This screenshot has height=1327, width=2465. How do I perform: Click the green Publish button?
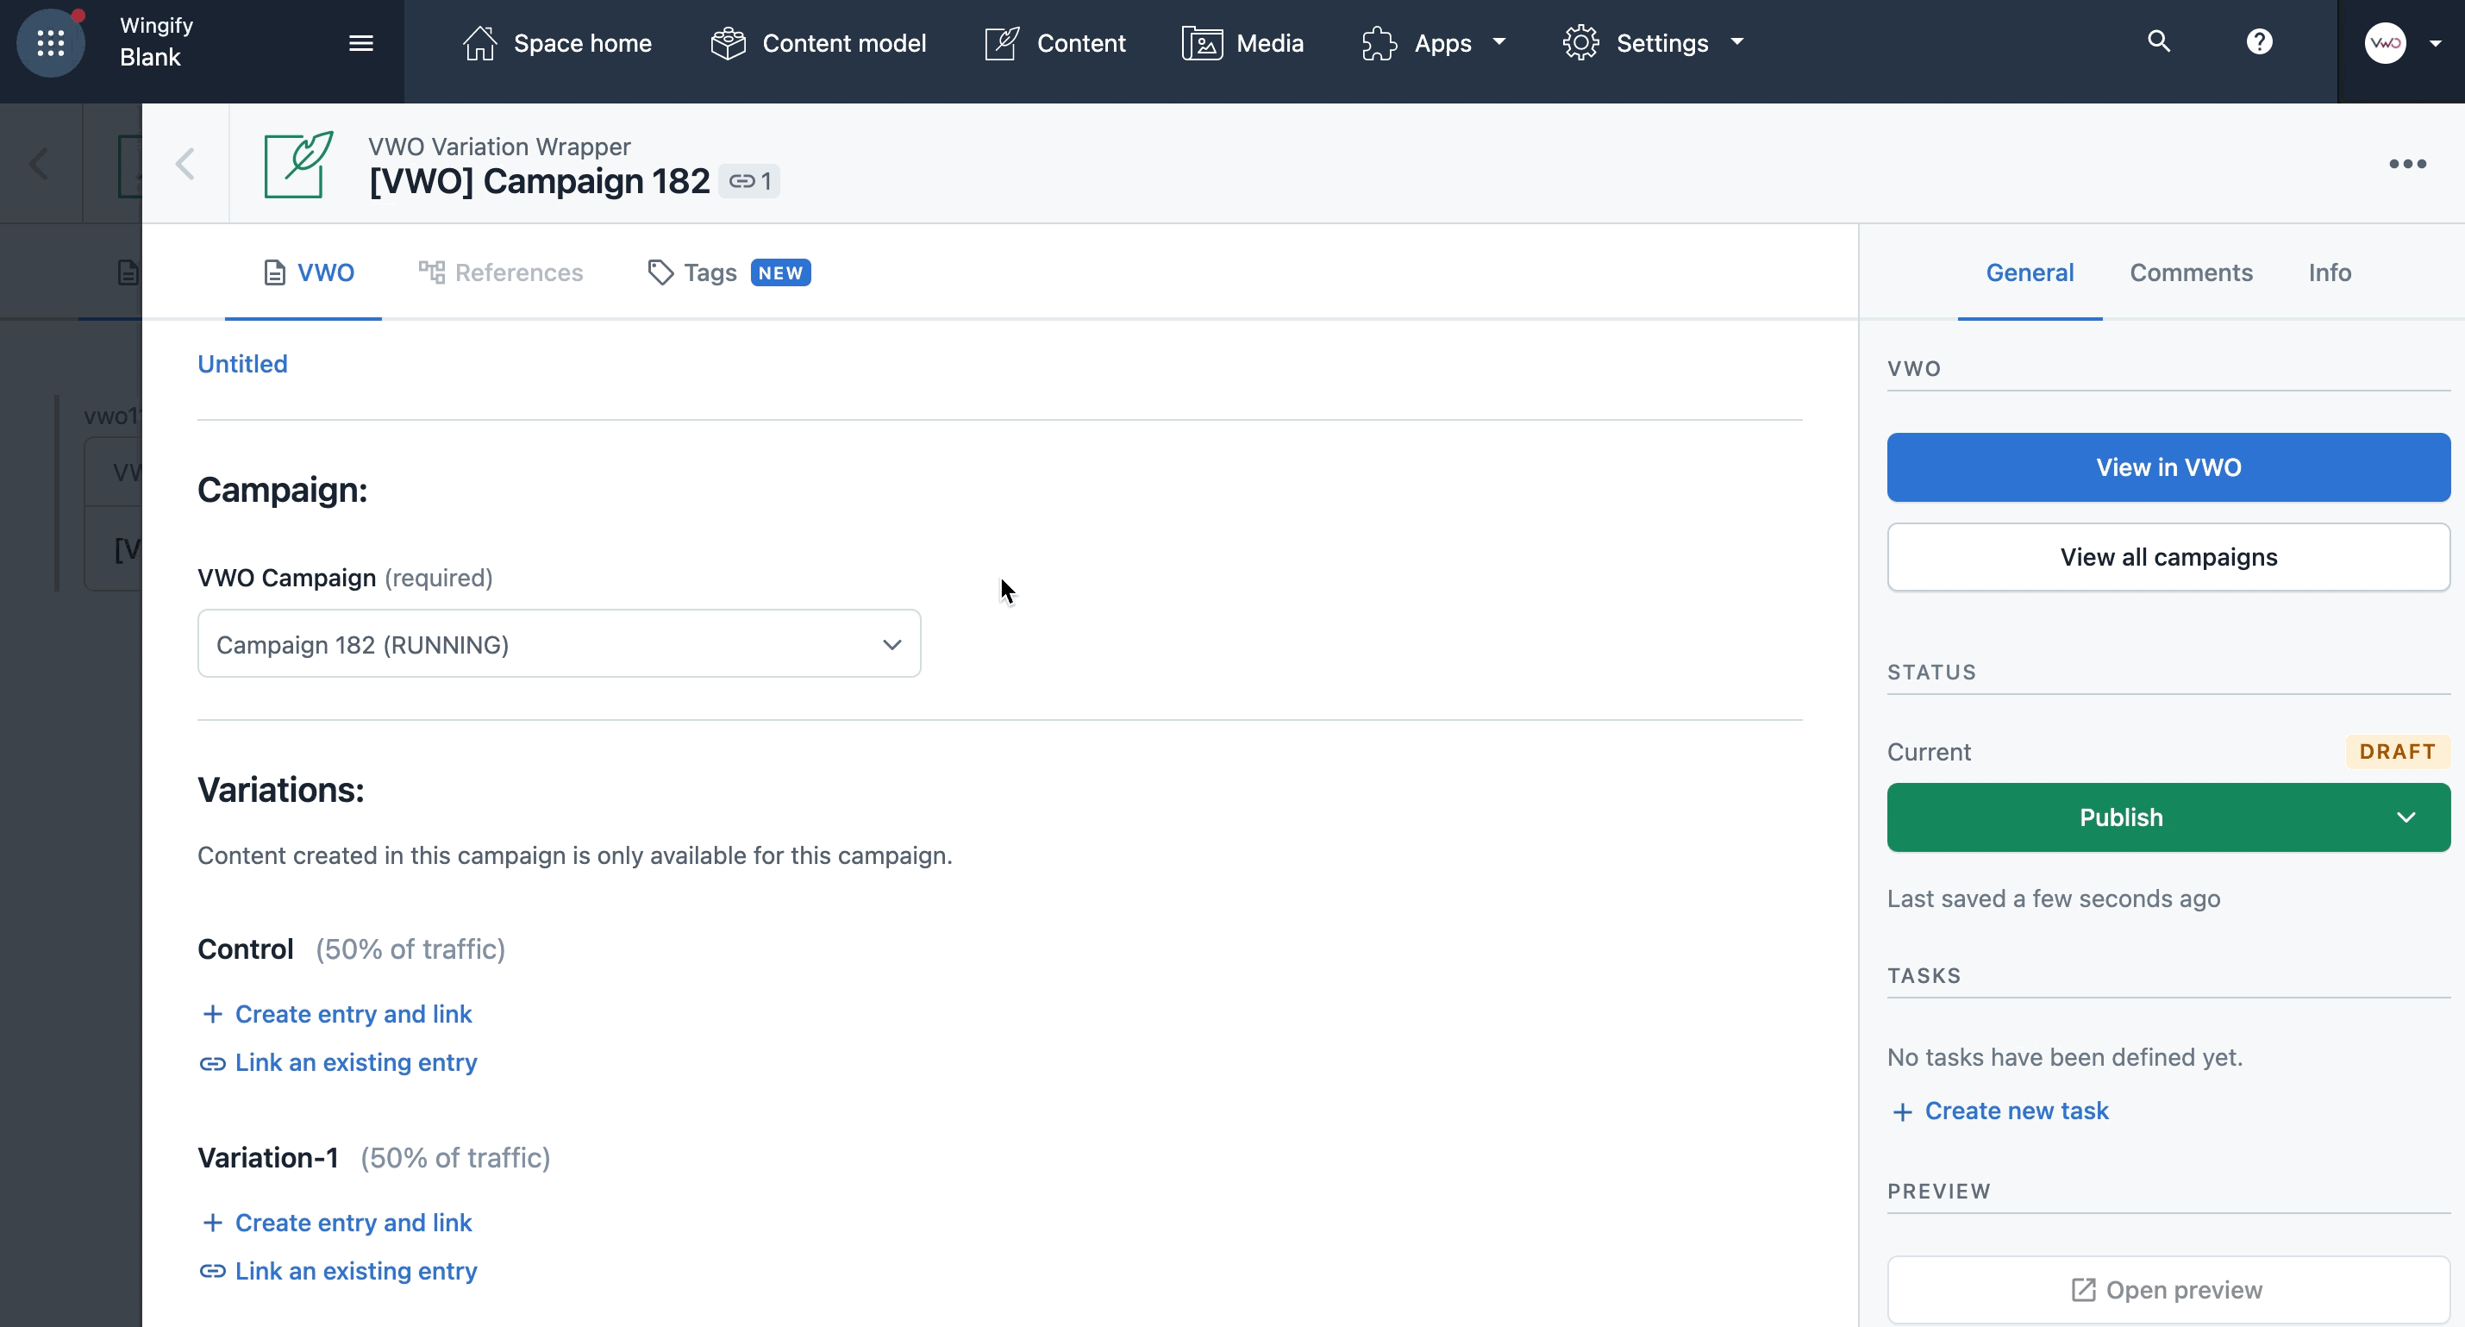point(2122,817)
